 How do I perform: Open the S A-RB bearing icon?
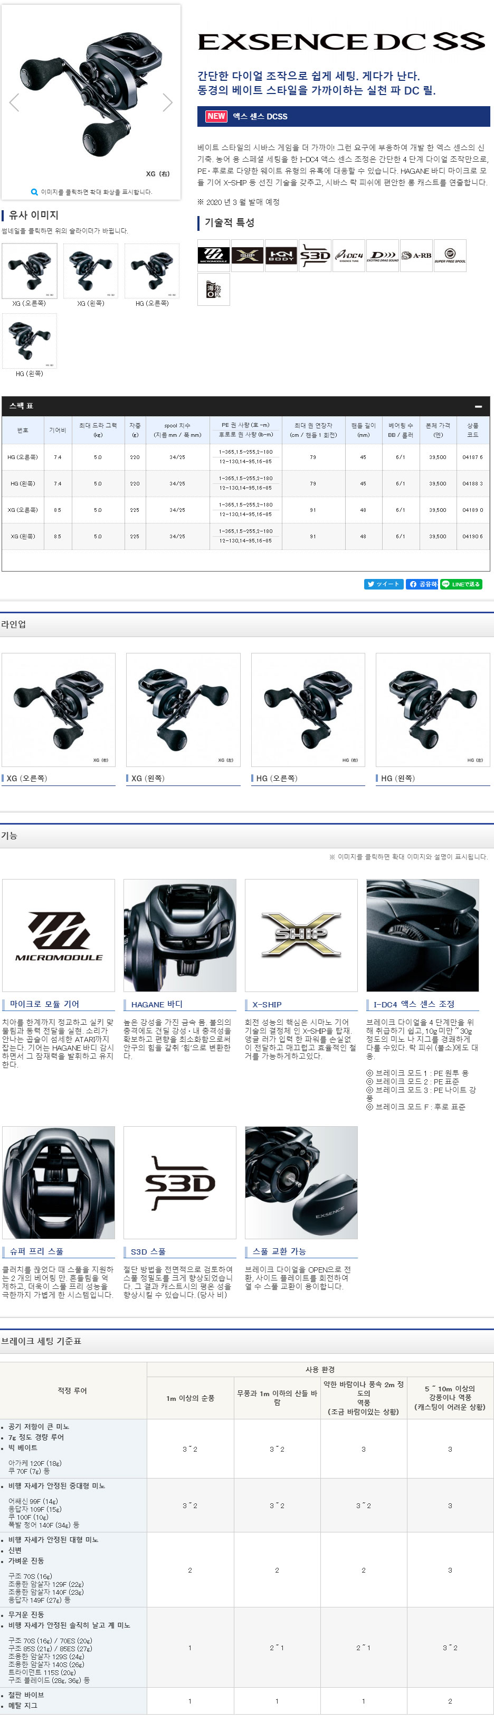pos(416,255)
